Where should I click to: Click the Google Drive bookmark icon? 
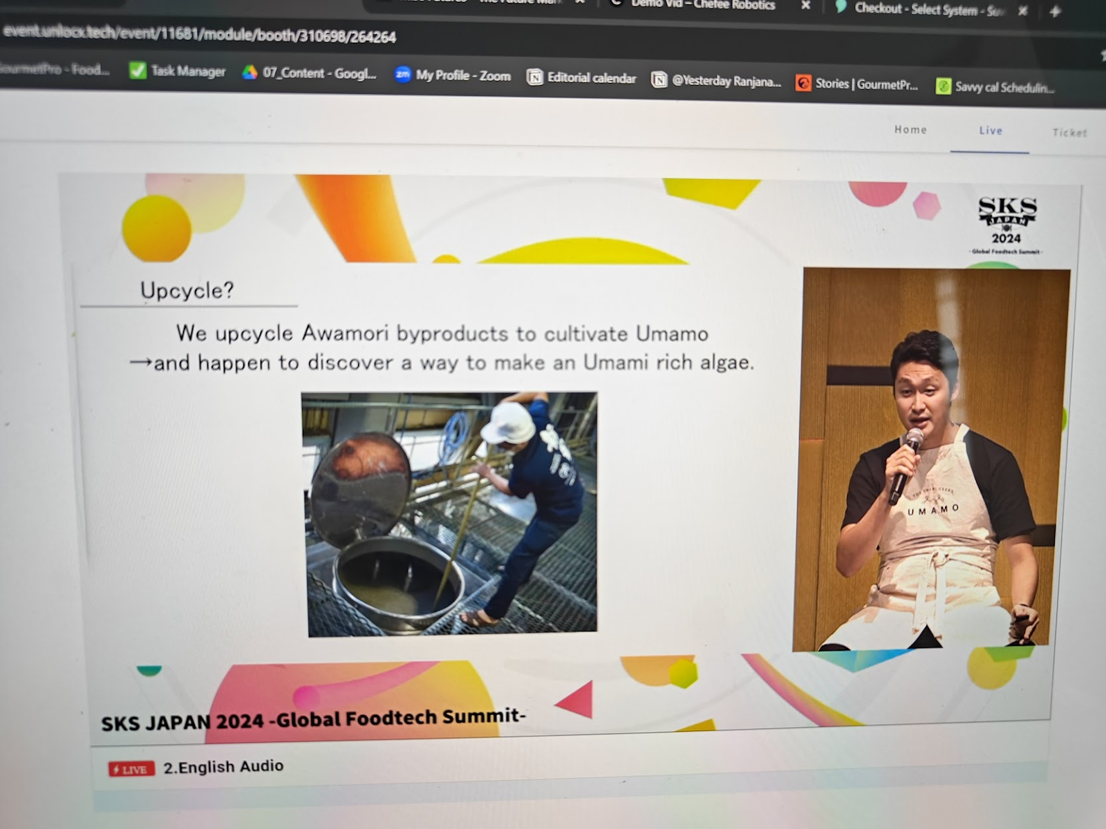[x=250, y=72]
